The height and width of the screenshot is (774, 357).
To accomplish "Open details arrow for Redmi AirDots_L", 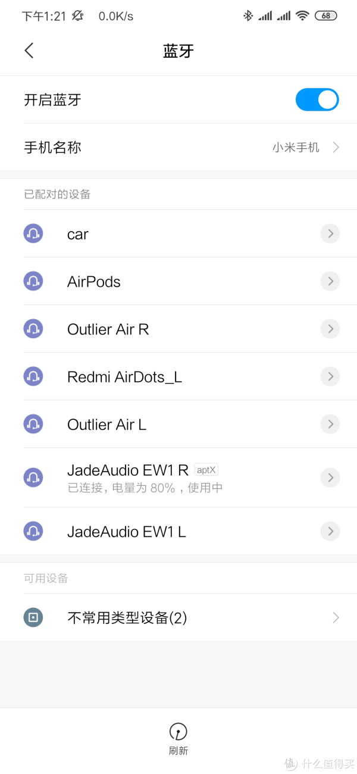I will coord(330,376).
